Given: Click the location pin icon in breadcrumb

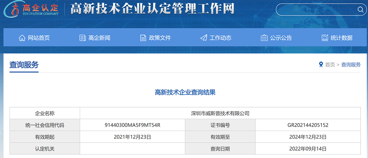Looking at the screenshot, I should point(321,65).
